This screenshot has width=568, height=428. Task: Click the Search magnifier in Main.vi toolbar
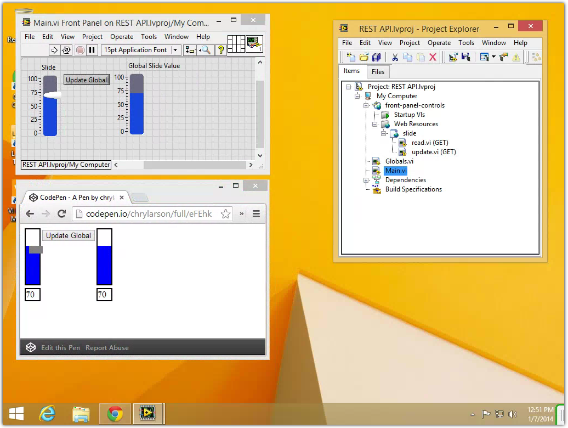click(206, 50)
